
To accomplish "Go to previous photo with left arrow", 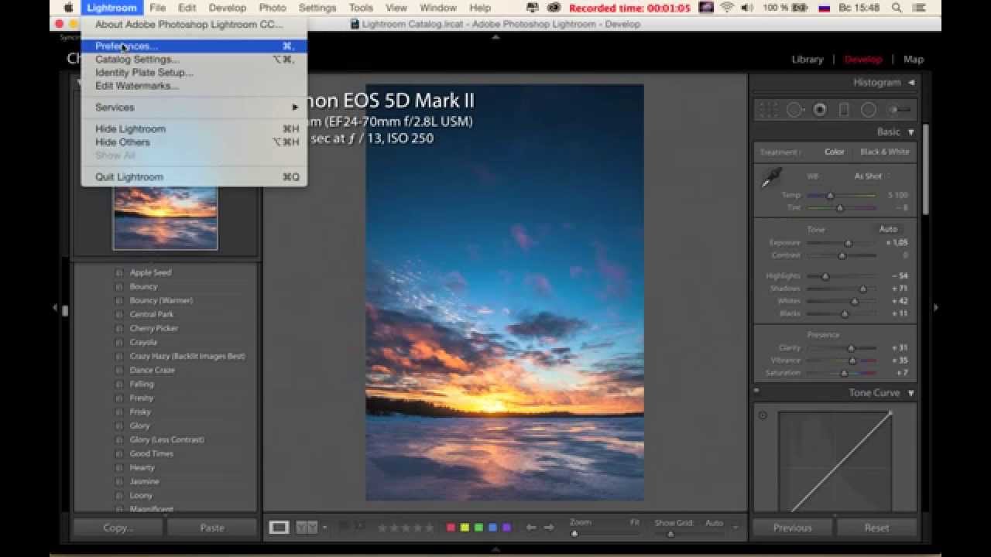I will click(x=531, y=528).
